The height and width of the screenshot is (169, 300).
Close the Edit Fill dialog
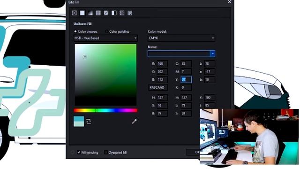[229, 2]
